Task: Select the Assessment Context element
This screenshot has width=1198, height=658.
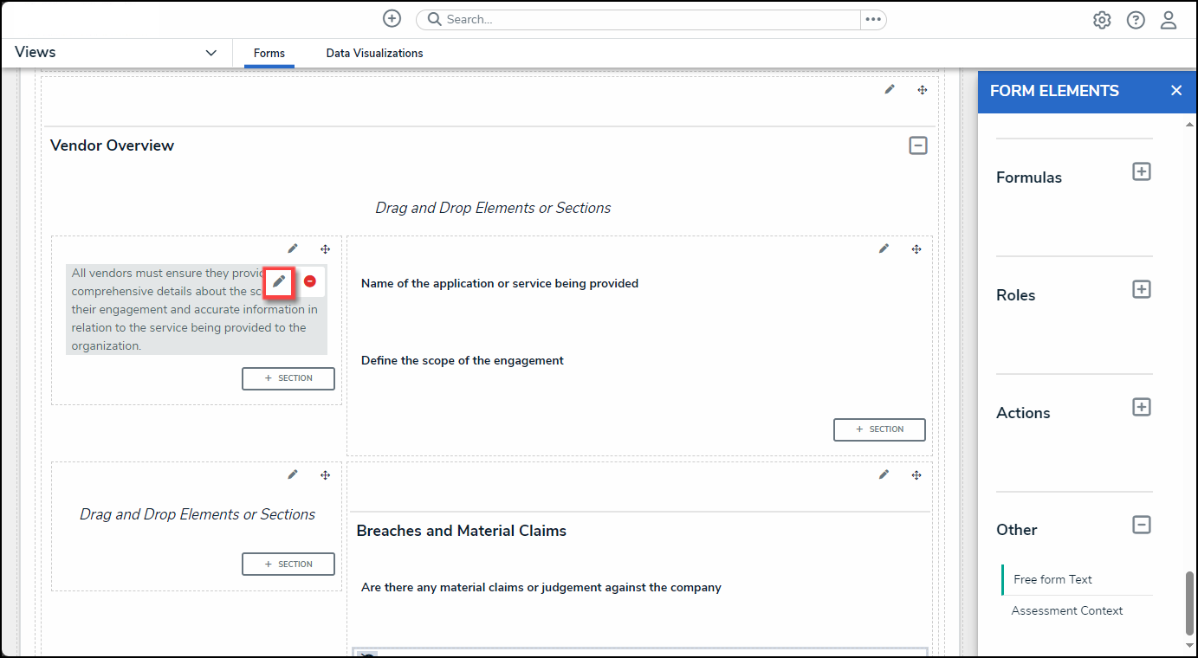Action: (x=1066, y=610)
